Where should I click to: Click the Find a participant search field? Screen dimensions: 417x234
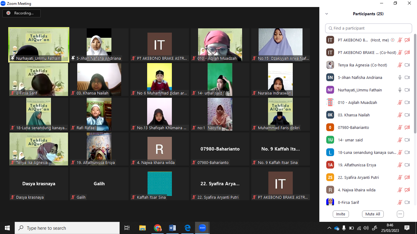click(369, 28)
